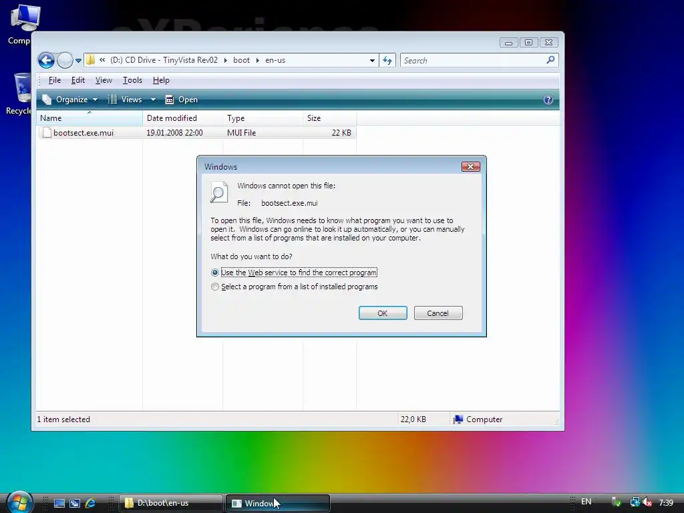Click the green-check tray icon
The width and height of the screenshot is (684, 513).
pyautogui.click(x=617, y=502)
